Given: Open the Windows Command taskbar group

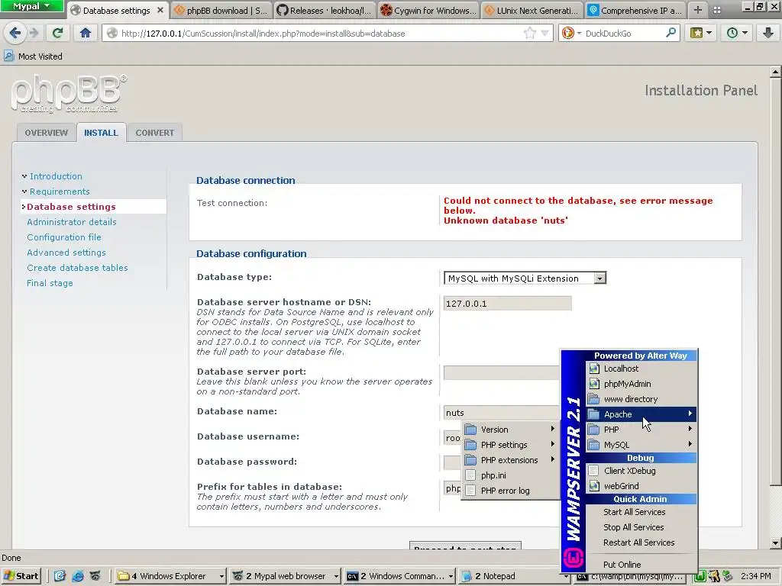Looking at the screenshot, I should 400,576.
